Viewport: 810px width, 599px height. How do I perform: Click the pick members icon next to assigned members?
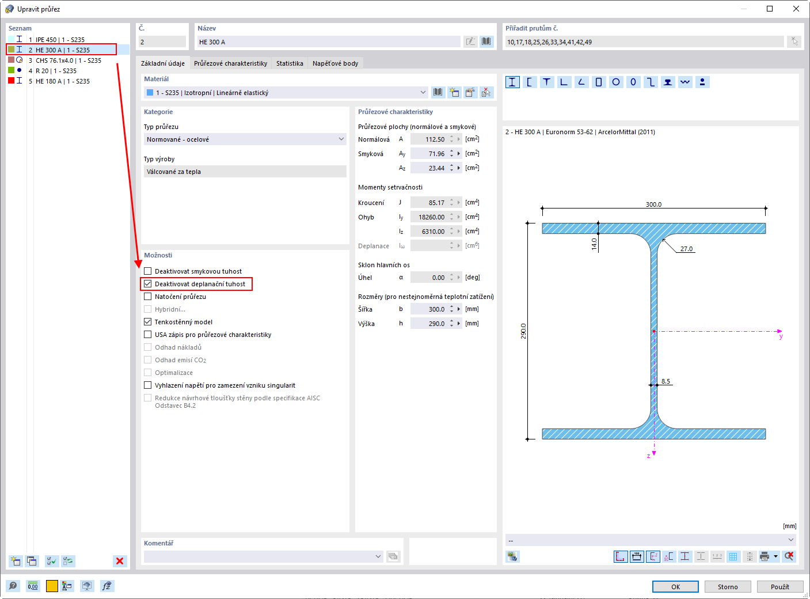coord(794,41)
